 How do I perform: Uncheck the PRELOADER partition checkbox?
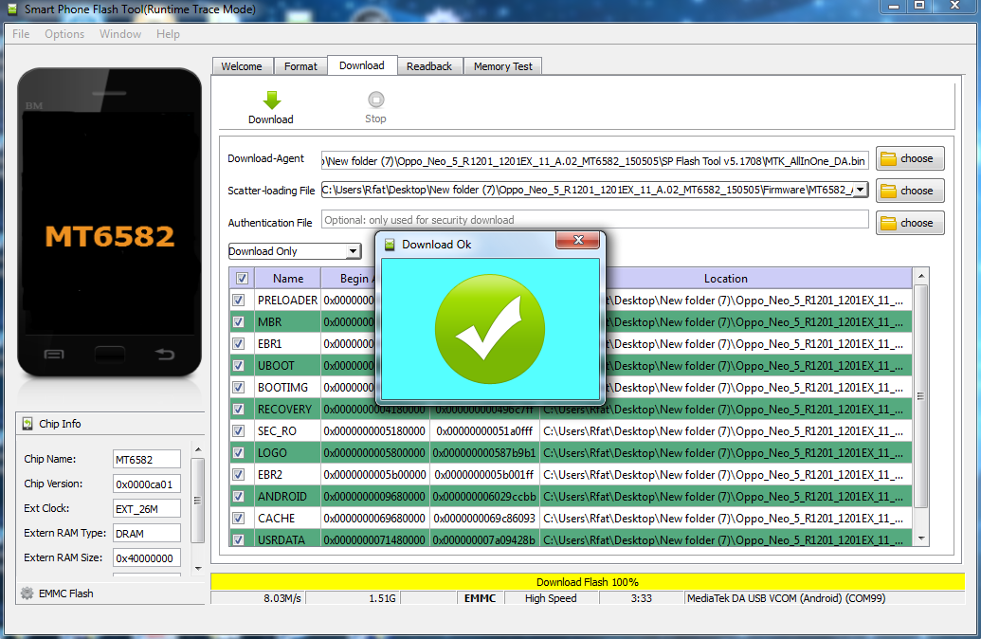[238, 300]
